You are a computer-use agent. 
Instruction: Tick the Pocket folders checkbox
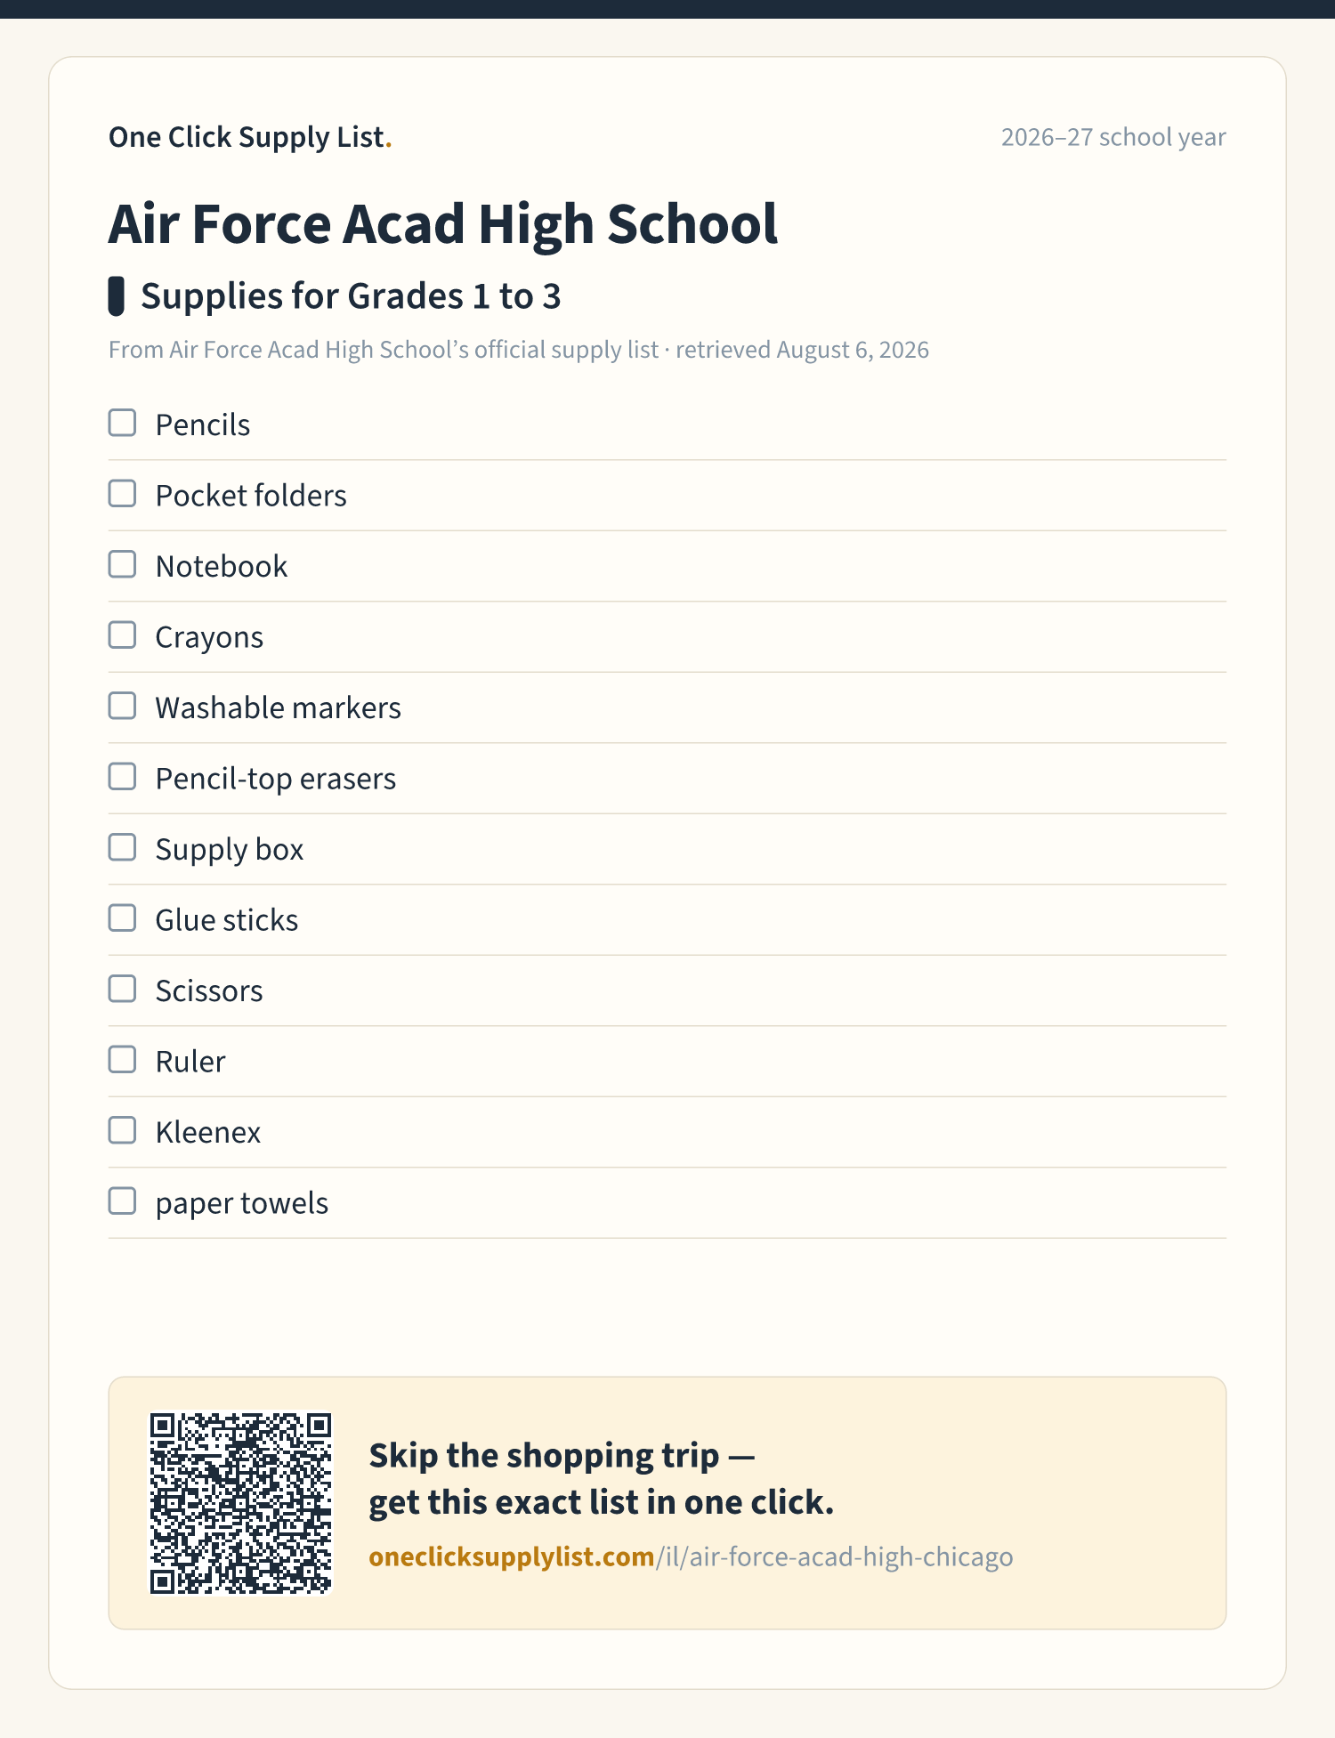coord(122,494)
